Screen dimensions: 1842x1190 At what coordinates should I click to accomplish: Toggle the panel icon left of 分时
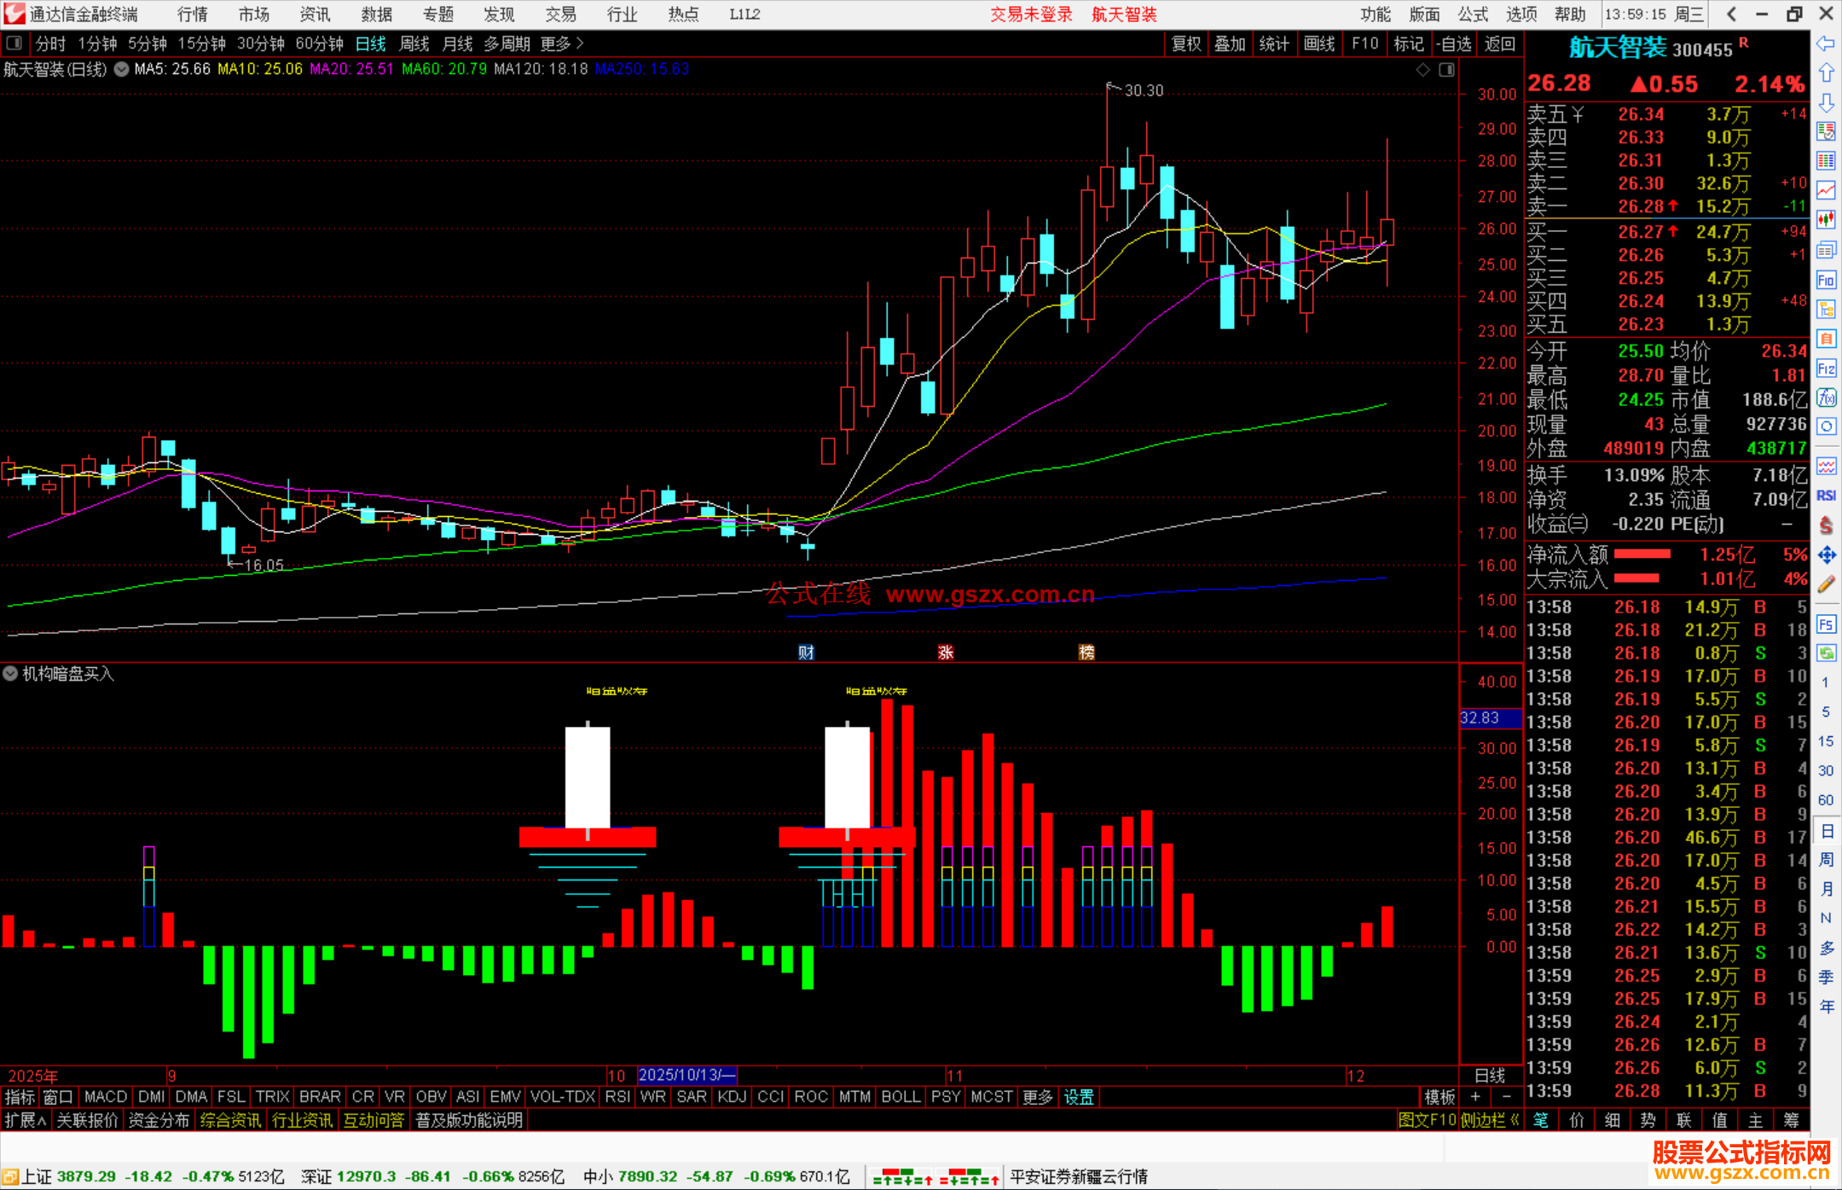(14, 43)
